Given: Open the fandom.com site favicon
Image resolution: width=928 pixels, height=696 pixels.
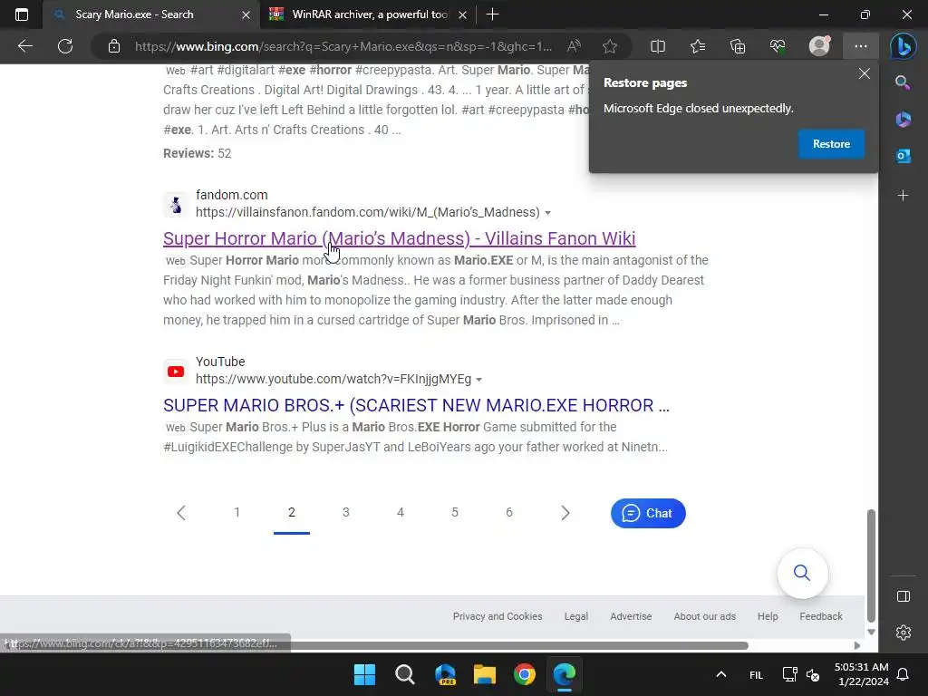Looking at the screenshot, I should 175,205.
